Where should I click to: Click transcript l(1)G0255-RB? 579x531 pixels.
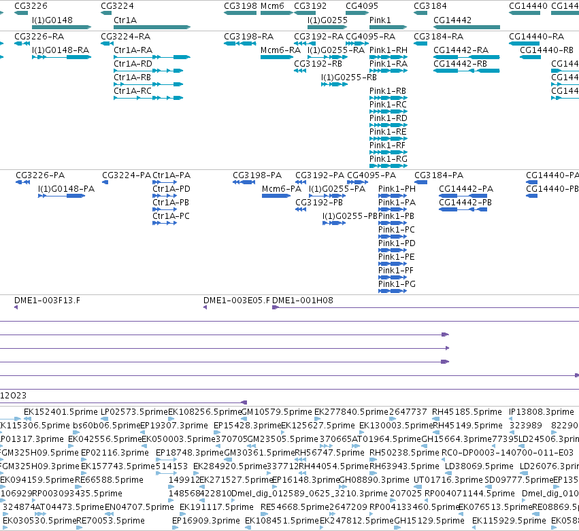point(335,84)
